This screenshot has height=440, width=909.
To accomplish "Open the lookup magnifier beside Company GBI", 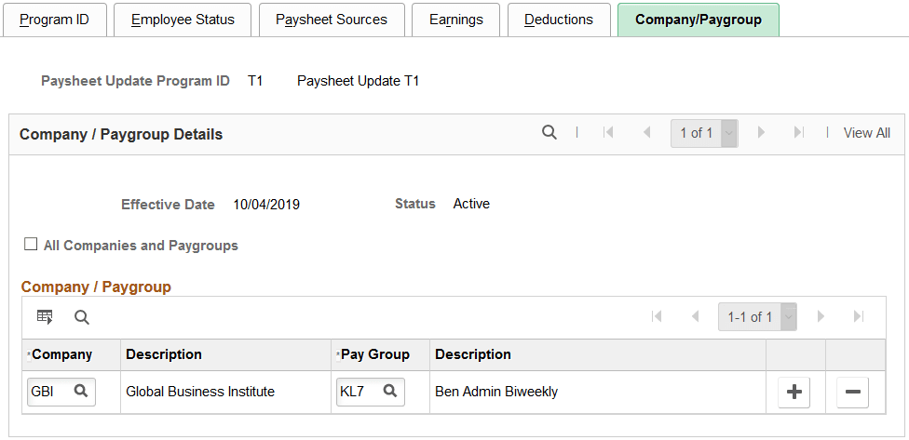I will (x=81, y=392).
